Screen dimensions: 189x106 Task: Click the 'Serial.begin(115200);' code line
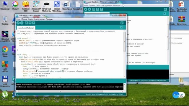[x=49, y=41]
